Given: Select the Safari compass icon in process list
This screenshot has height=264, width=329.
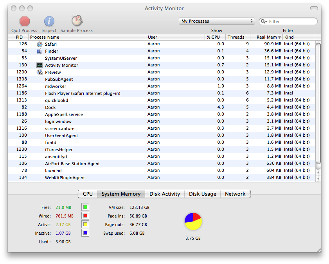Looking at the screenshot, I should point(40,44).
